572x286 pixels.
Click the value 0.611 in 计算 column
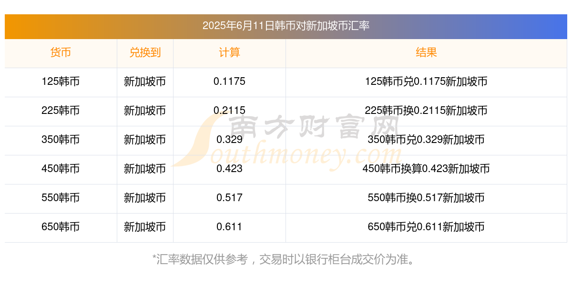pyautogui.click(x=229, y=227)
